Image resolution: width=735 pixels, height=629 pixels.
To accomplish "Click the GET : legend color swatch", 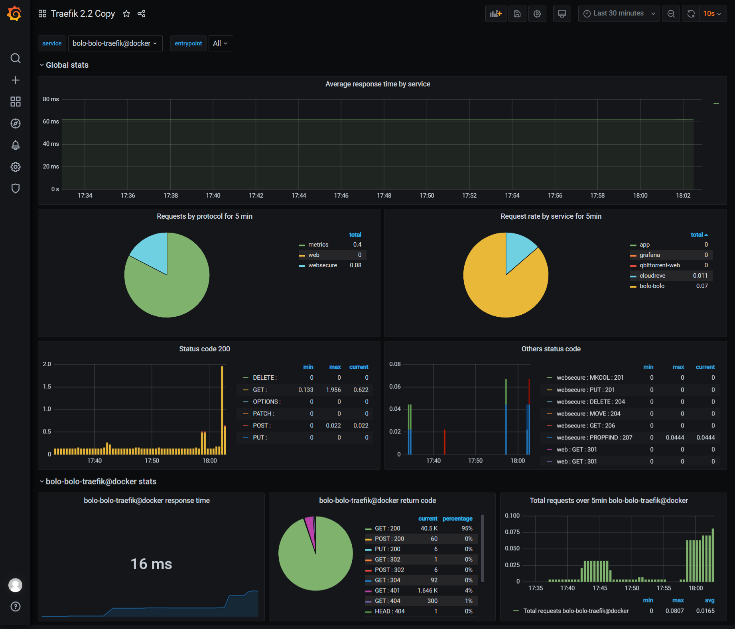I will click(x=246, y=390).
